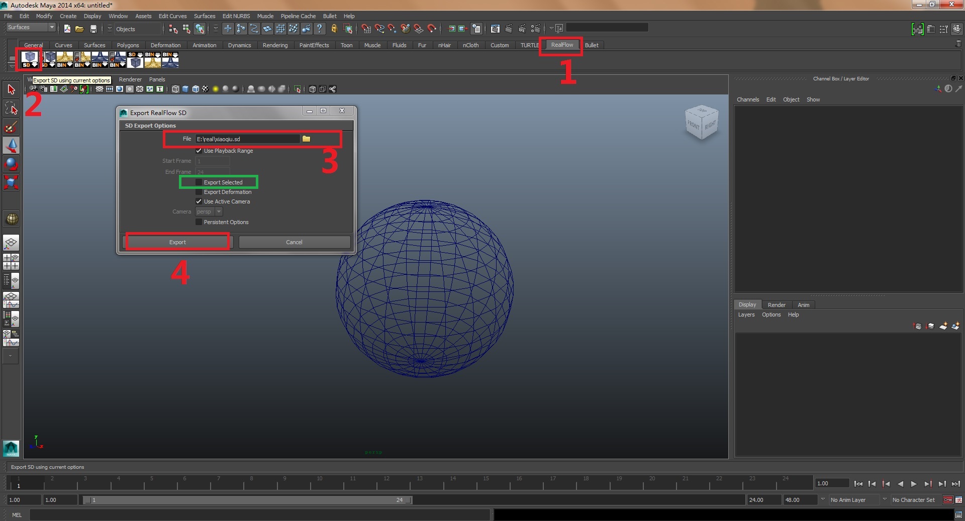965x521 pixels.
Task: Open the Muscle menu in the menu bar
Action: pyautogui.click(x=265, y=16)
